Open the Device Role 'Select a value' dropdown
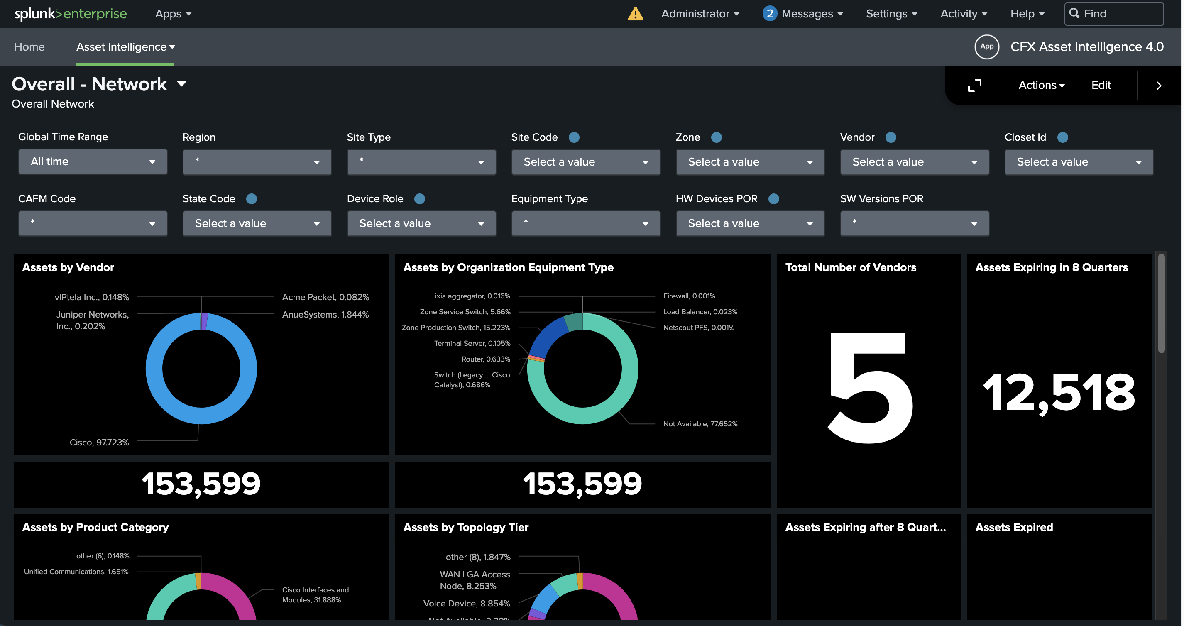 (421, 223)
